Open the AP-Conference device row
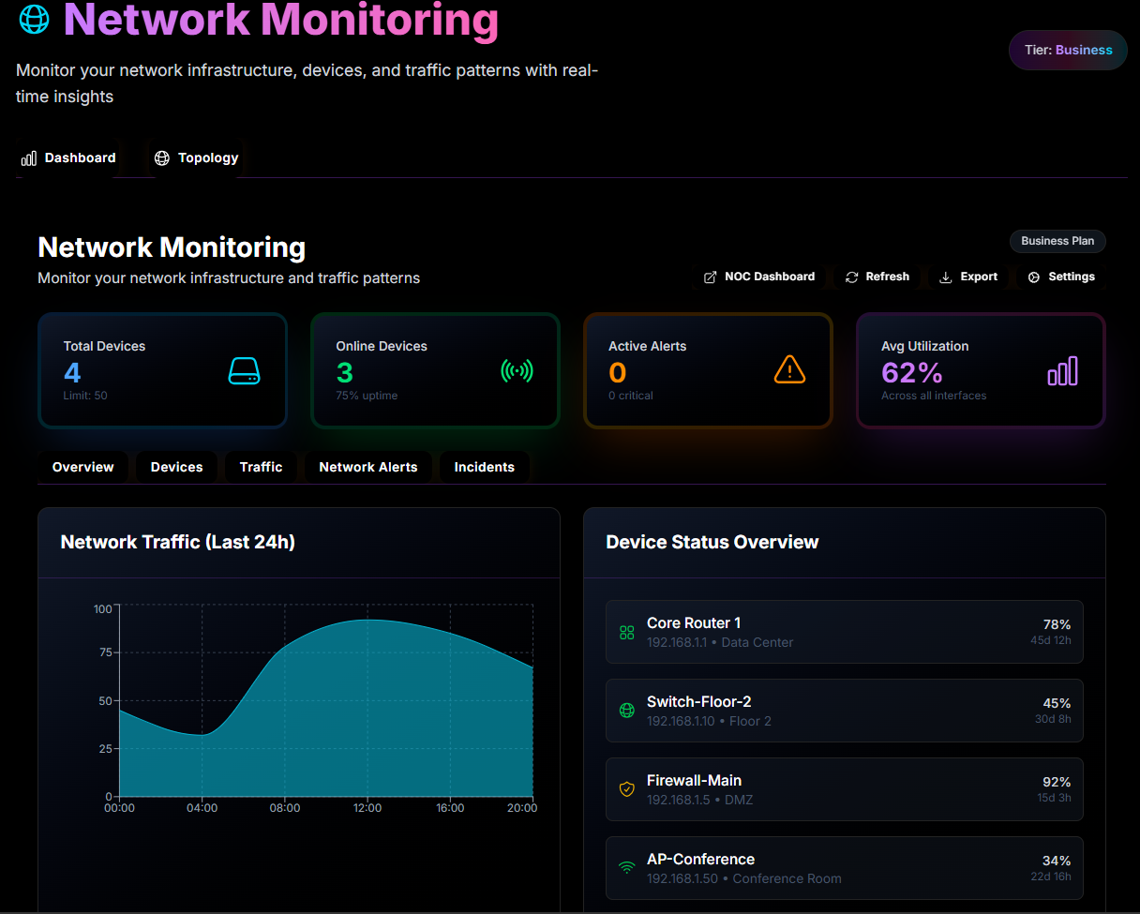1140x914 pixels. (845, 868)
